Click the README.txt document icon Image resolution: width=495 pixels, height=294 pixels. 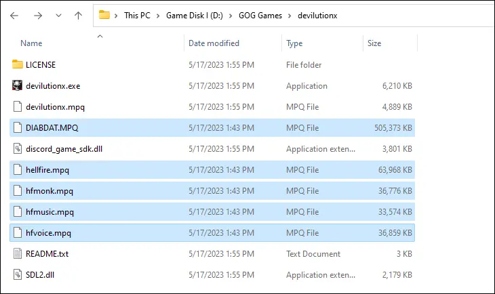click(18, 253)
